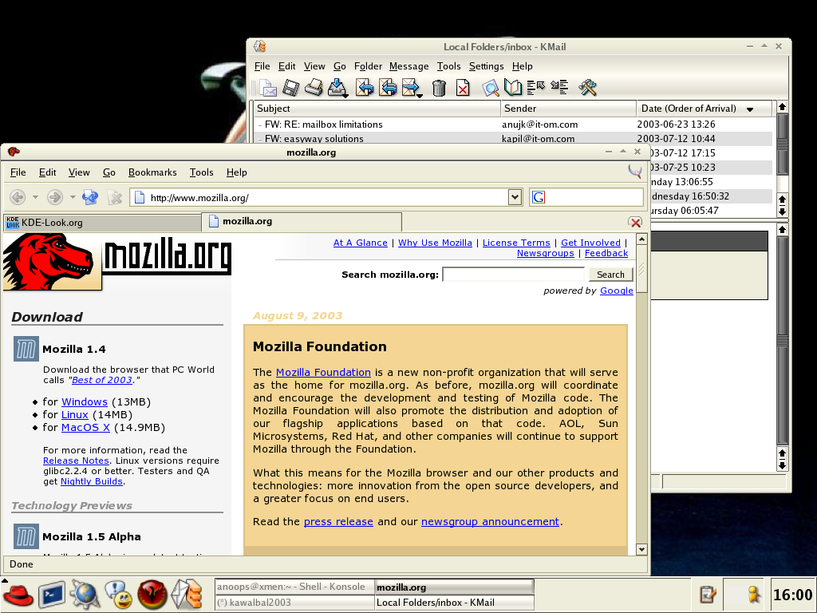Click the browser URL address field

coord(319,198)
